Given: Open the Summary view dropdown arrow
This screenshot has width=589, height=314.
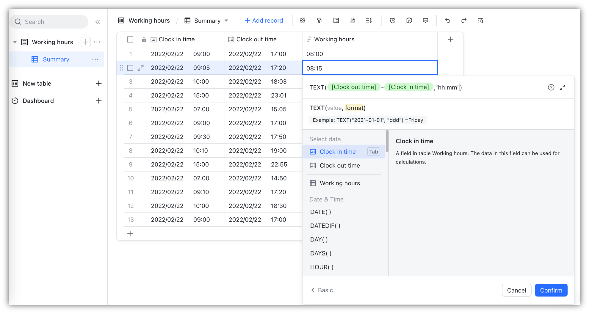Looking at the screenshot, I should click(x=226, y=21).
